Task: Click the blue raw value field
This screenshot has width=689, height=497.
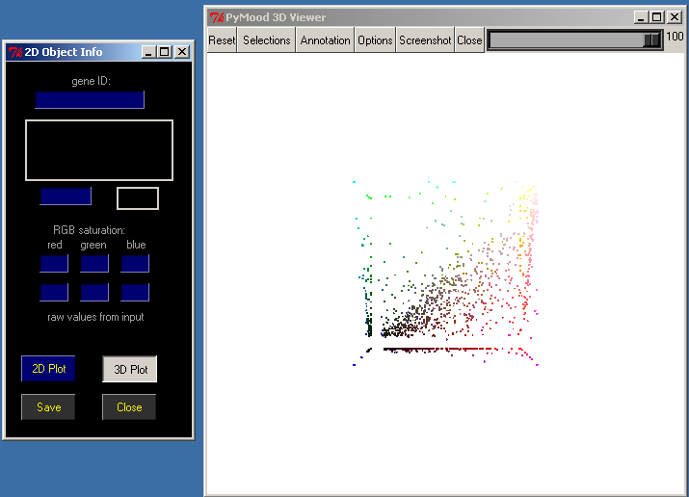Action: pos(135,293)
